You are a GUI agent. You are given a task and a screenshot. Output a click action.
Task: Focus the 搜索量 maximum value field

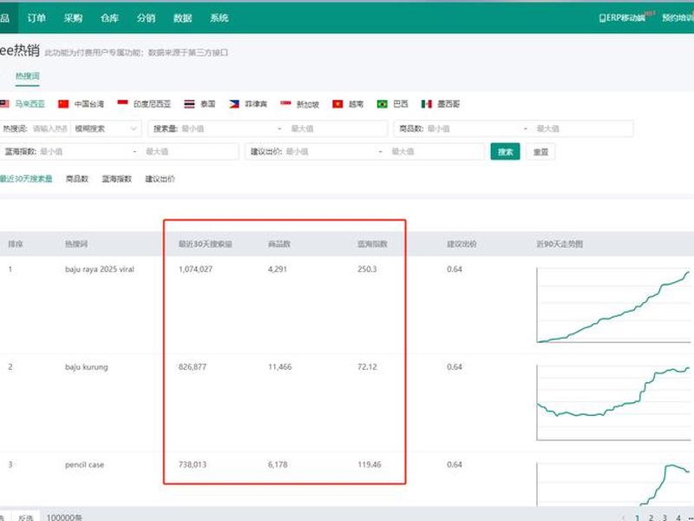(337, 129)
